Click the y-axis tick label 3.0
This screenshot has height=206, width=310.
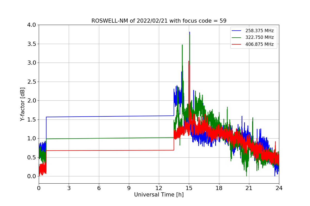pyautogui.click(x=32, y=63)
